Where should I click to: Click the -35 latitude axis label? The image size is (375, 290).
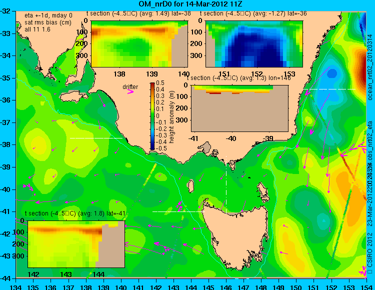point(6,78)
